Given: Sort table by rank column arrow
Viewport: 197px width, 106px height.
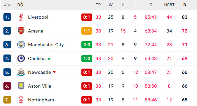Looking at the screenshot, I should [9, 5].
